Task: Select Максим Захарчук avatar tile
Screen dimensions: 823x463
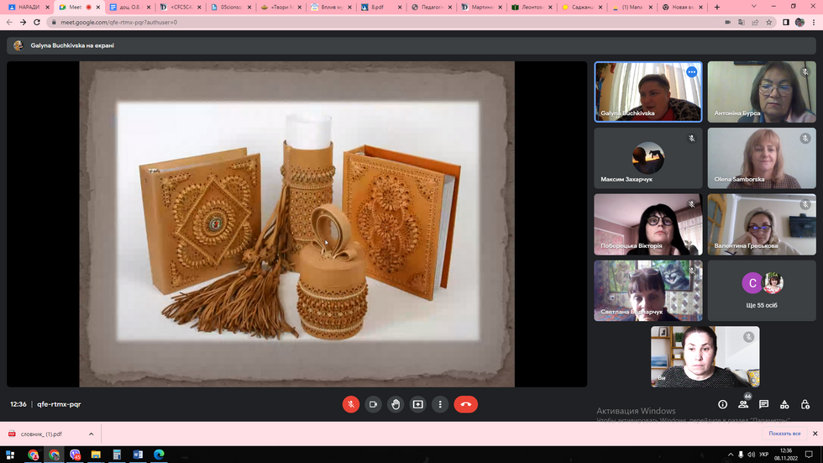Action: (648, 158)
